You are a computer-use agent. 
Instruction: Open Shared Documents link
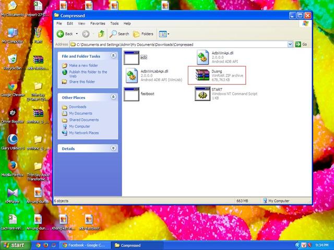tap(83, 120)
